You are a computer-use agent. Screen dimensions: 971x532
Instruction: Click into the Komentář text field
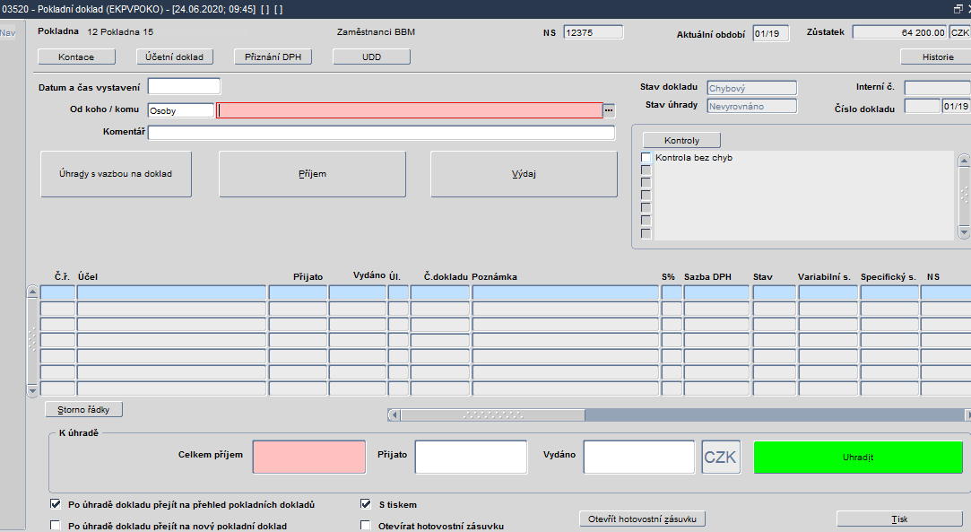tap(381, 133)
